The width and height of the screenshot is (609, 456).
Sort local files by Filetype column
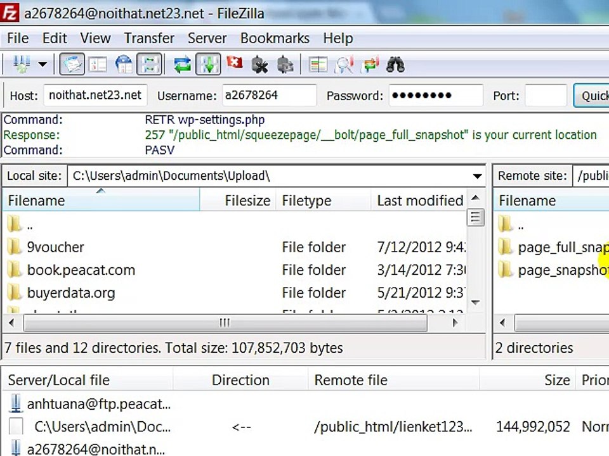(324, 201)
